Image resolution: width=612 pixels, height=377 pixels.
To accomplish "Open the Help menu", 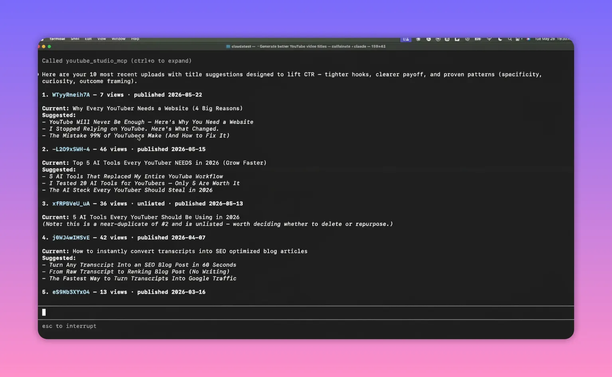I will pyautogui.click(x=135, y=39).
